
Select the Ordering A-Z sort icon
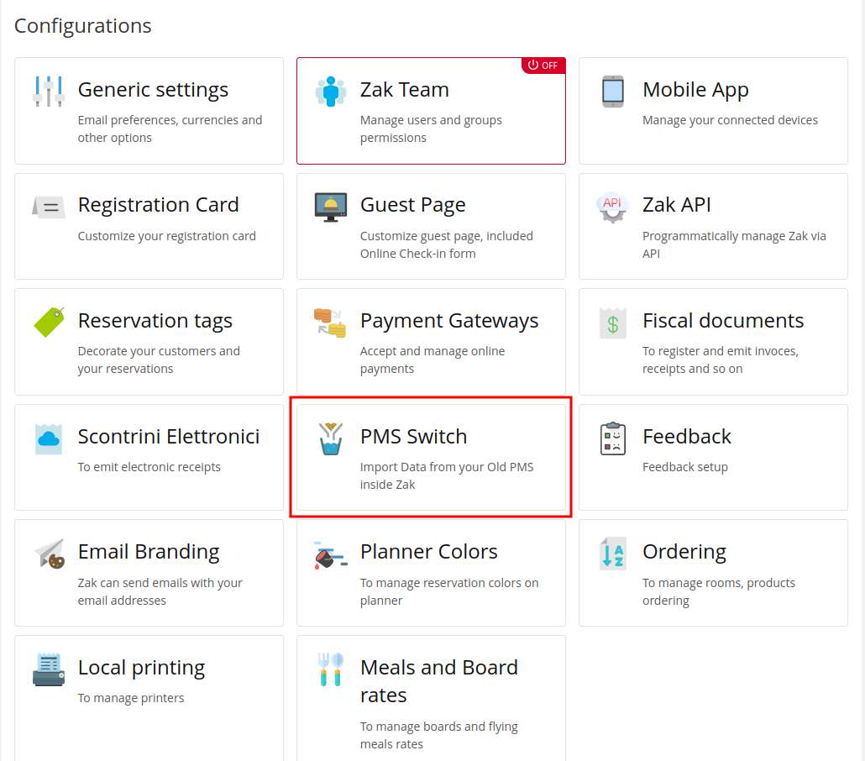click(613, 554)
